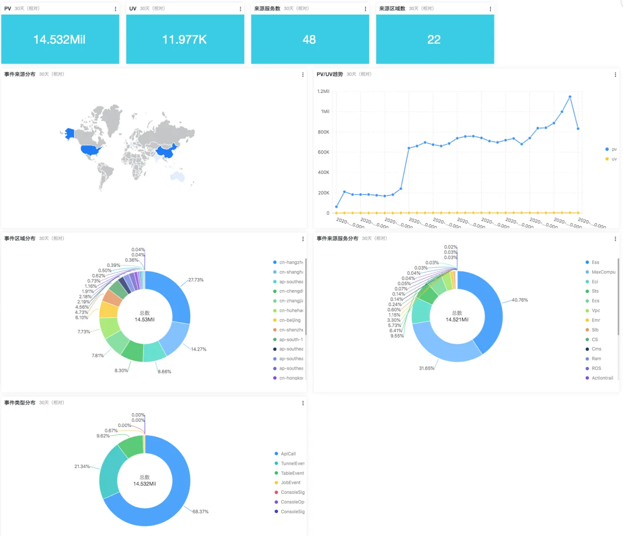Viewport: 623px width, 536px height.
Task: Open the PV/UV趋势 chart's options menu
Action: [x=615, y=75]
